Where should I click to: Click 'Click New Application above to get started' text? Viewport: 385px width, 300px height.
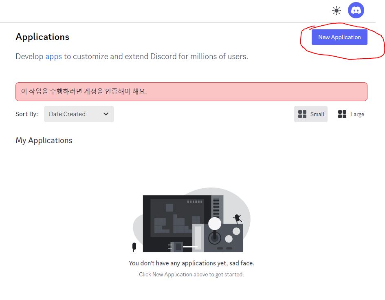tap(191, 274)
